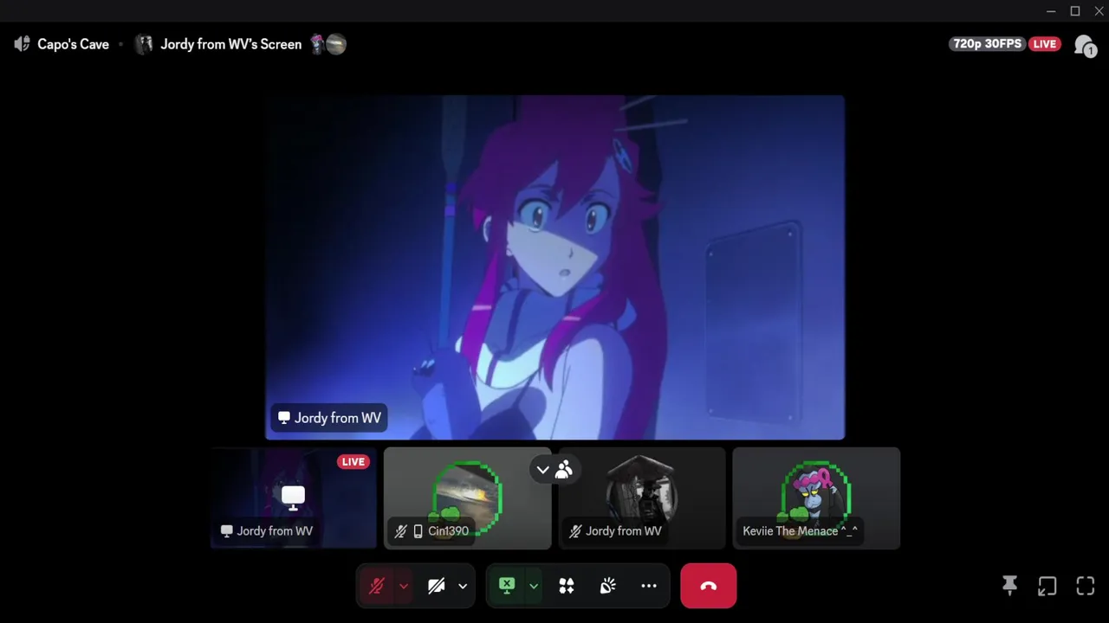Turn on the camera button
1109x623 pixels.
coord(437,586)
